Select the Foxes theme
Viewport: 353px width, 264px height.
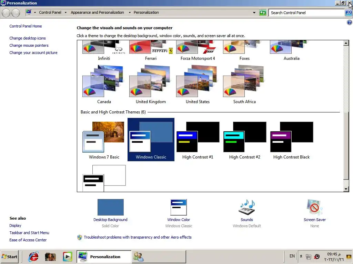click(x=244, y=51)
